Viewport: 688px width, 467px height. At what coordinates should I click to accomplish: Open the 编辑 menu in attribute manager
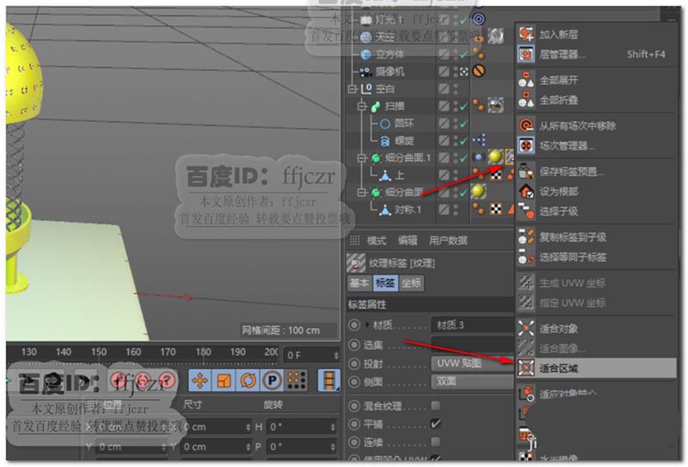click(x=407, y=240)
